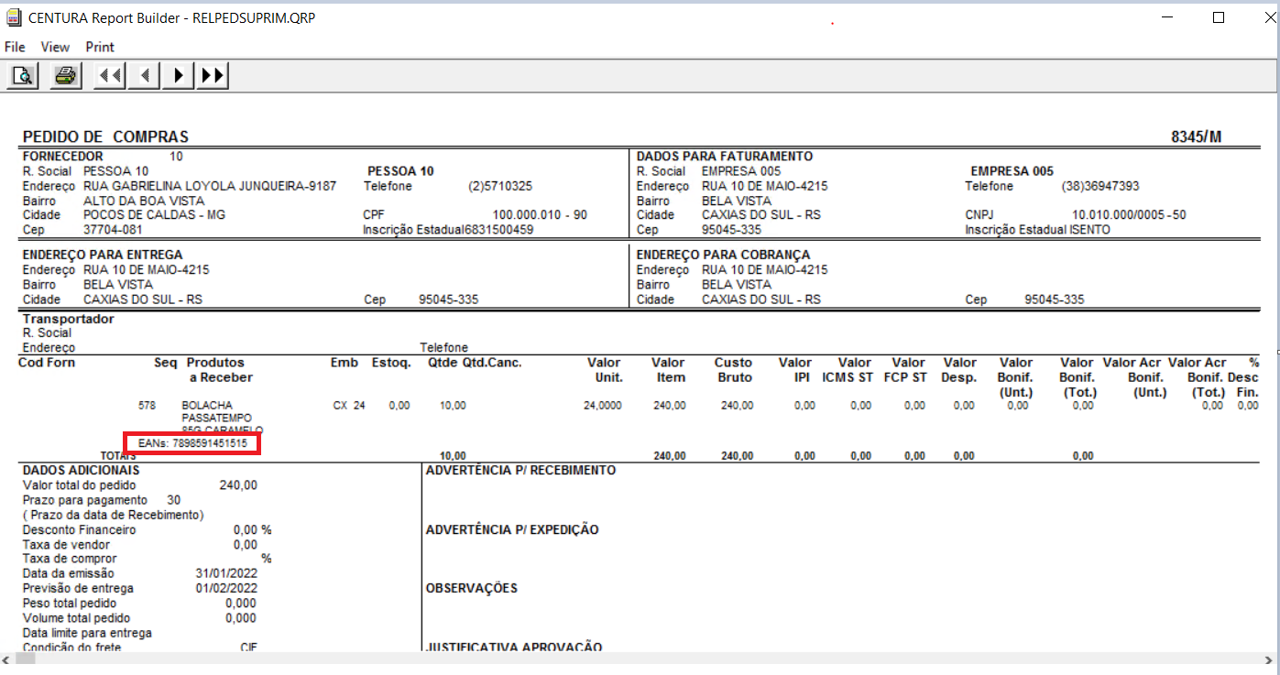1280x675 pixels.
Task: Click billing phone (38)36947393
Action: click(1100, 186)
